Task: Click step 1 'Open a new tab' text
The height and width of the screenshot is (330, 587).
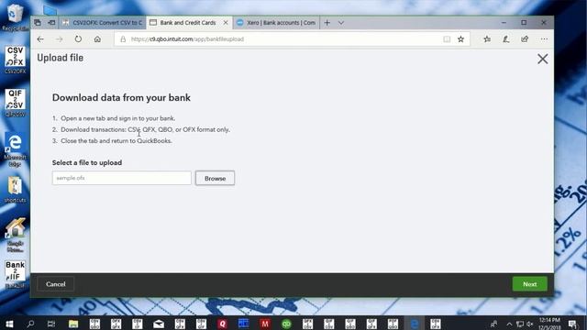Action: tap(118, 118)
